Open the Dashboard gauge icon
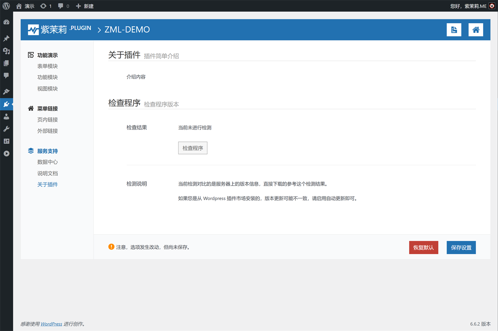Viewport: 498px width, 331px height. coord(6,22)
